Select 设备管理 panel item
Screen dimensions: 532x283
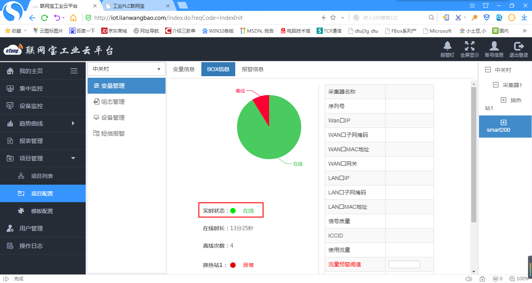point(127,118)
